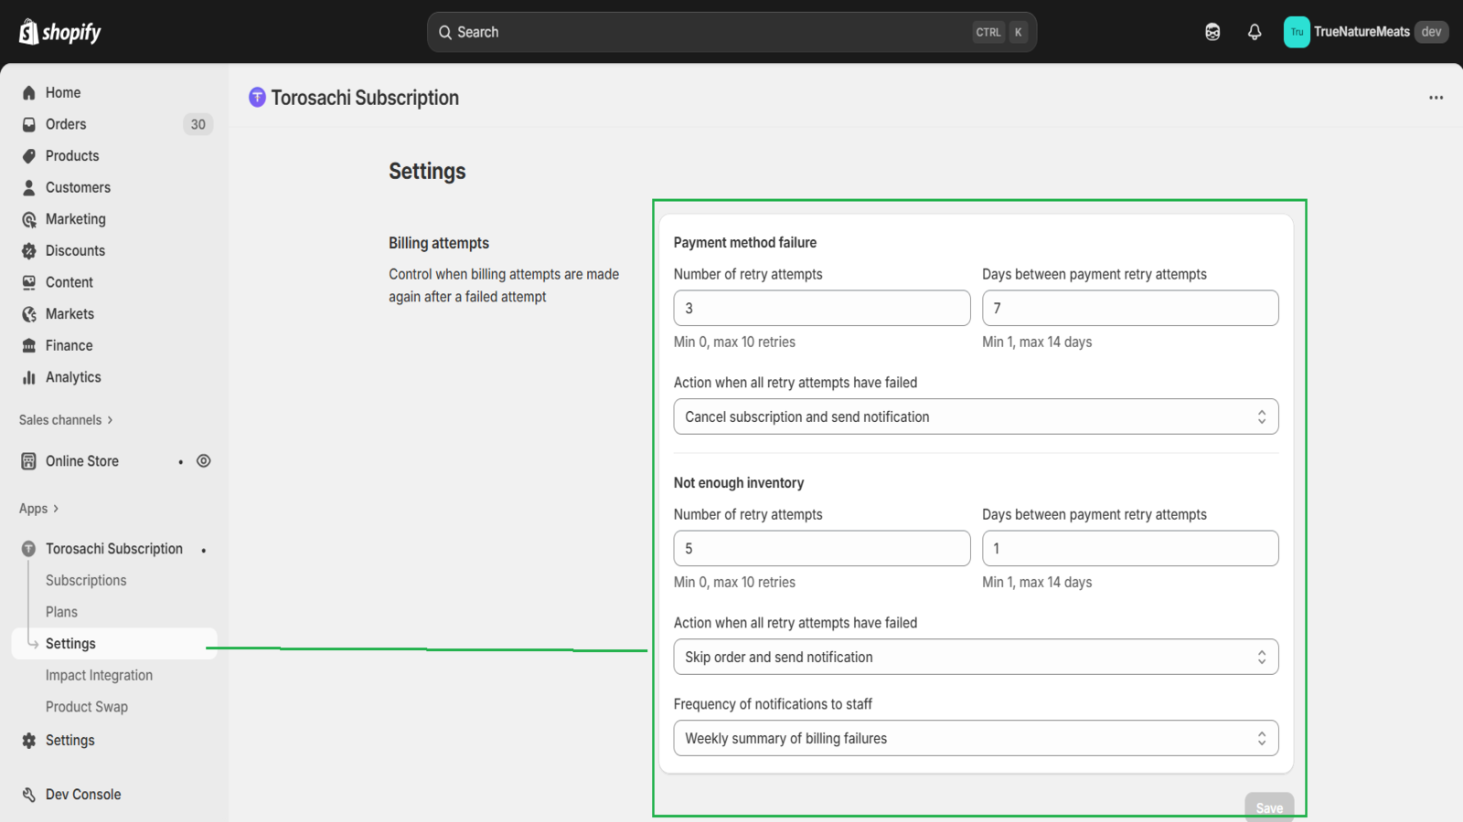Click the Analytics bar chart icon

tap(29, 377)
